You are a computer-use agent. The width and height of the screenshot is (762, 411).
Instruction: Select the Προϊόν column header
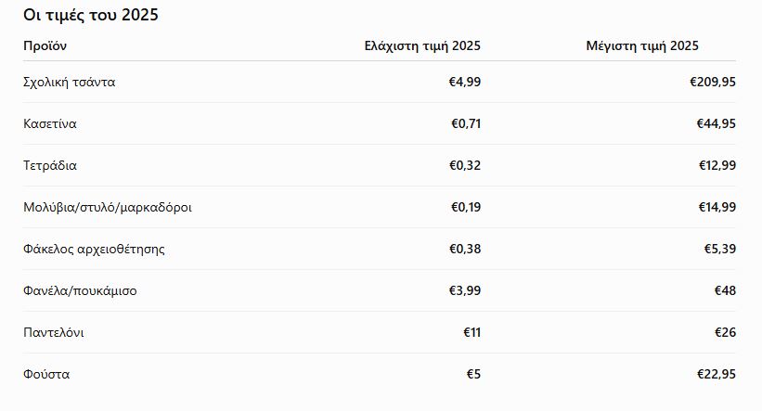(x=45, y=45)
